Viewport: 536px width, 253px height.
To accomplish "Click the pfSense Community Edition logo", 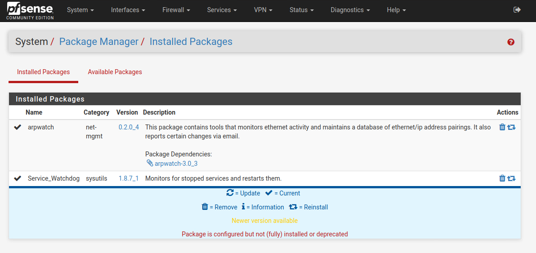I will [30, 11].
